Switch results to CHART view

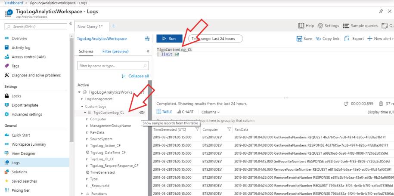(185, 112)
